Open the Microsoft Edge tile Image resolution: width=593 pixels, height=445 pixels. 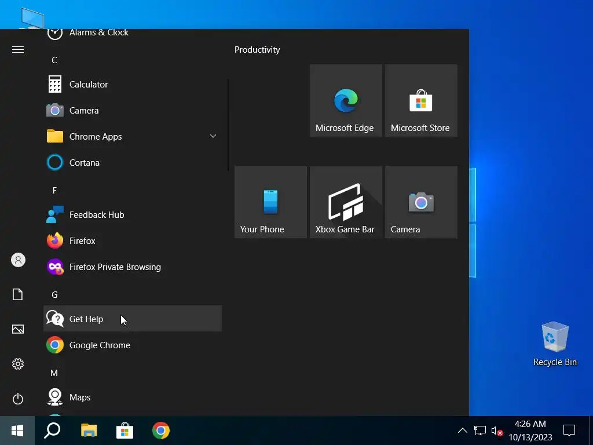pyautogui.click(x=346, y=100)
